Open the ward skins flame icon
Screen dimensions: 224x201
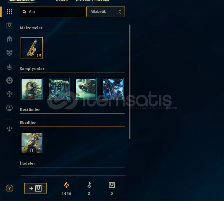9,67
